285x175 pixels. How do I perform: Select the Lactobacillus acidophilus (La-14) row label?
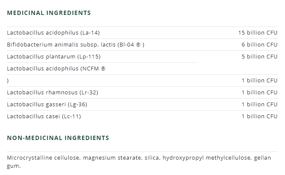(53, 32)
